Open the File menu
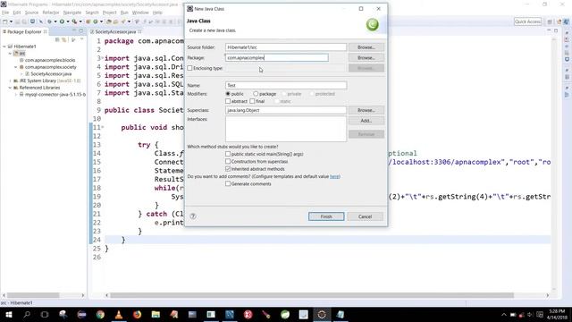 (5, 13)
